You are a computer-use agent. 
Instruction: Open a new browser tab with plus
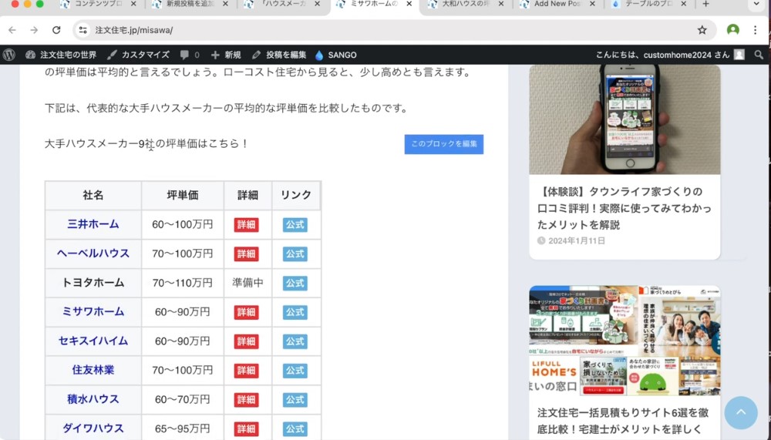[705, 4]
